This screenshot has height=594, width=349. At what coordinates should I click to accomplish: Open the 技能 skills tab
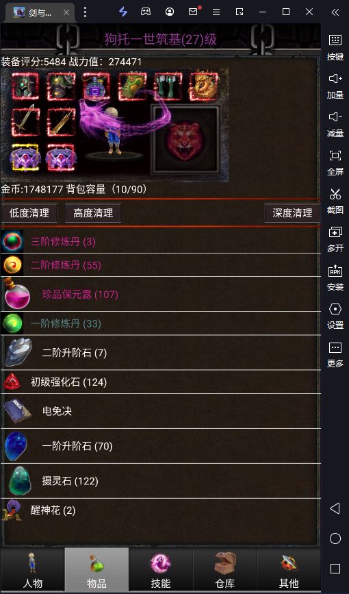pyautogui.click(x=161, y=570)
